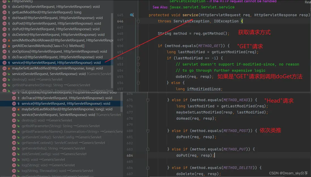This screenshot has width=311, height=177.
Task: Collapse the fold marker at line 680
Action: 148,131
